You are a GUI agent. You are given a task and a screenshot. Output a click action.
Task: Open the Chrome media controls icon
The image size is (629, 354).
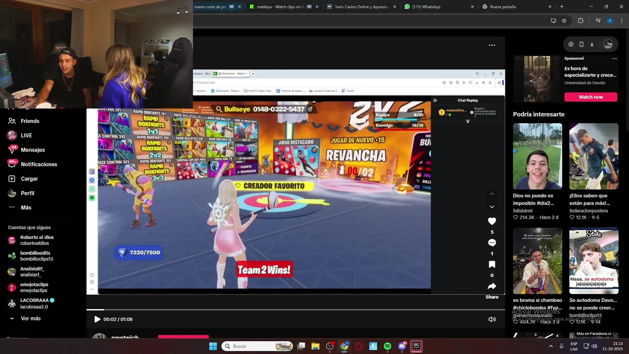pos(598,21)
